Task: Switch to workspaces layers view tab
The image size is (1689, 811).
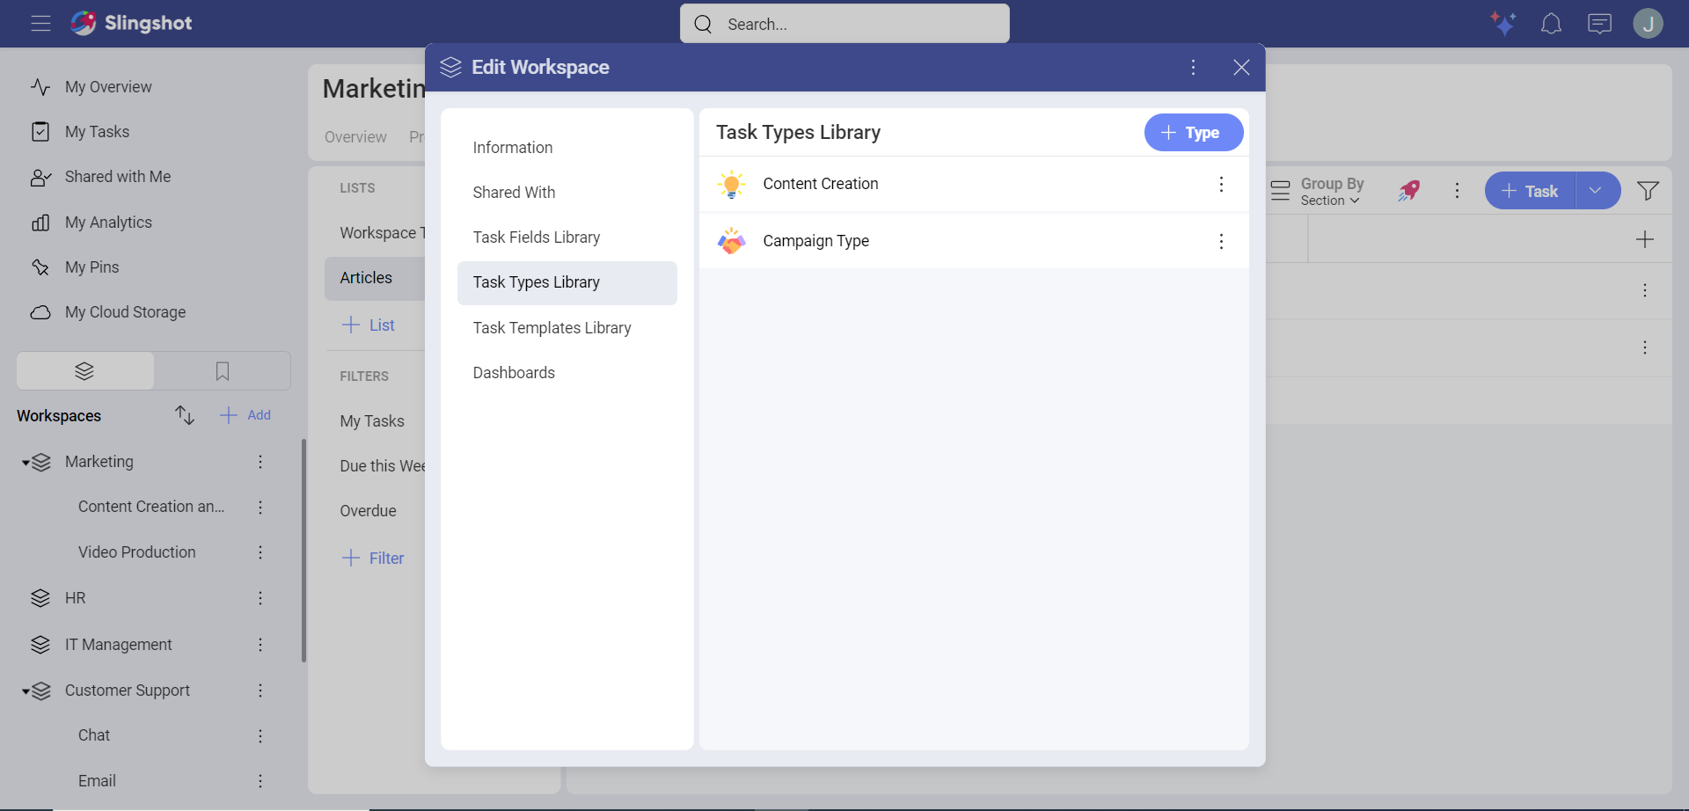Action: click(85, 371)
